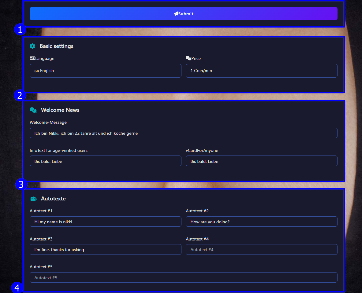
Task: Click the Welcome News speech bubbles icon
Action: click(x=33, y=110)
